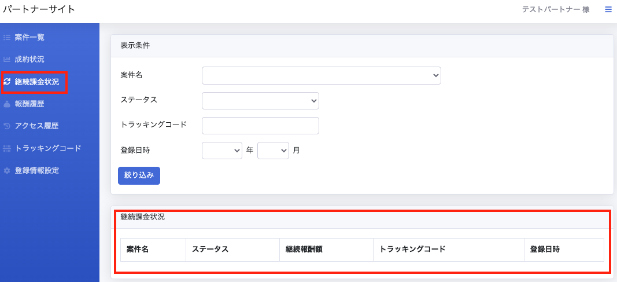
Task: Open 登録情報設定 sidebar item
Action: [x=36, y=171]
